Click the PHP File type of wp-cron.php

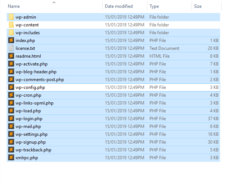pos(158,95)
